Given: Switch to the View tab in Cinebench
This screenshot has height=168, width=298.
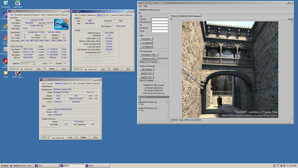Looking at the screenshot, I should (157, 10).
